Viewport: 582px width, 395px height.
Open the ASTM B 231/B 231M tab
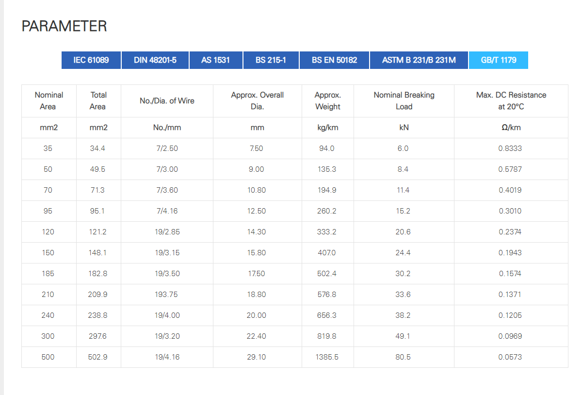(x=419, y=60)
